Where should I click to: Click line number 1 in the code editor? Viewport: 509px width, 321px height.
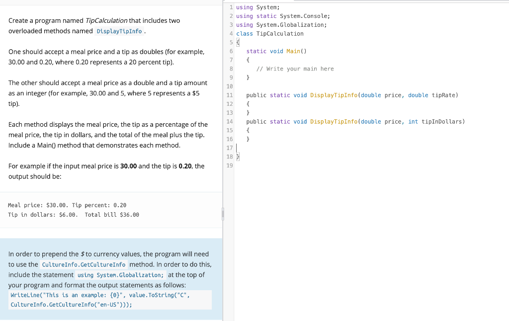pyautogui.click(x=231, y=7)
